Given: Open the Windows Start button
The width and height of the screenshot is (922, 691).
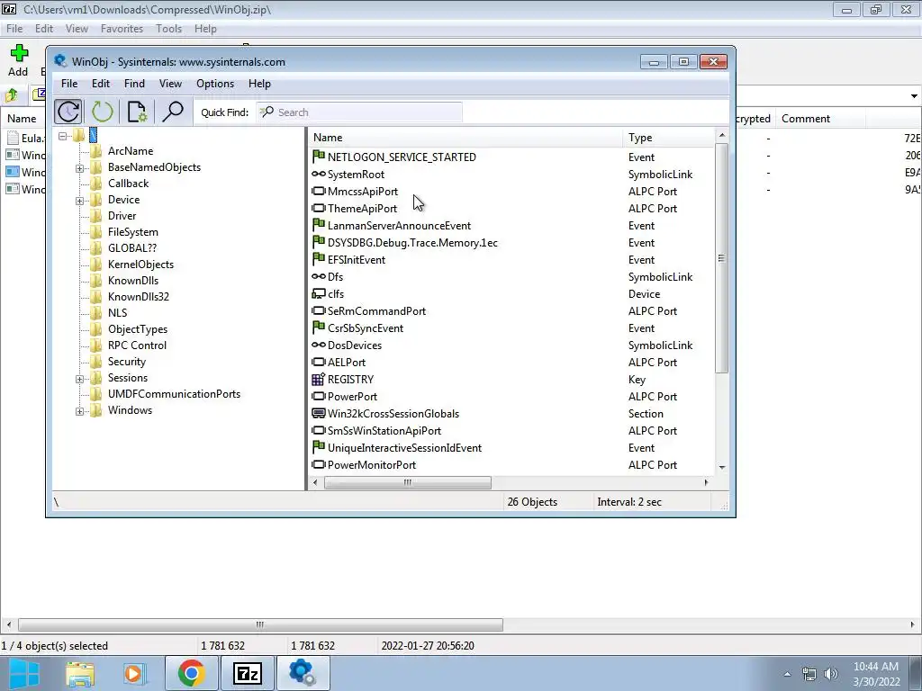Looking at the screenshot, I should 23,673.
